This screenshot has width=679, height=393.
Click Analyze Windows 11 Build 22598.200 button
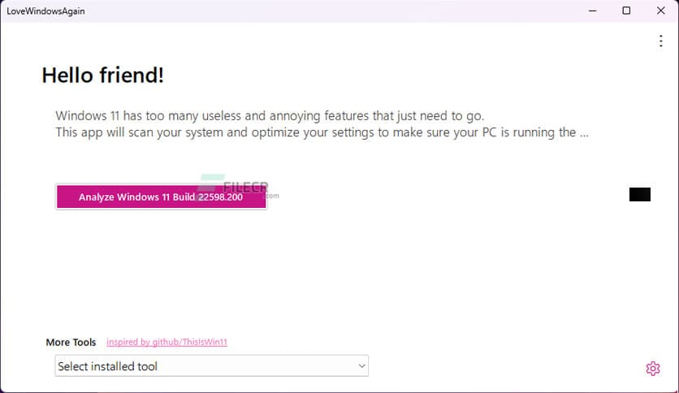161,197
